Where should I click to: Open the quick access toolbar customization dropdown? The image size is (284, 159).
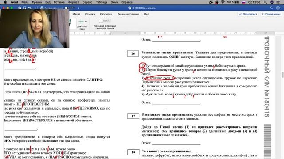pos(79,8)
